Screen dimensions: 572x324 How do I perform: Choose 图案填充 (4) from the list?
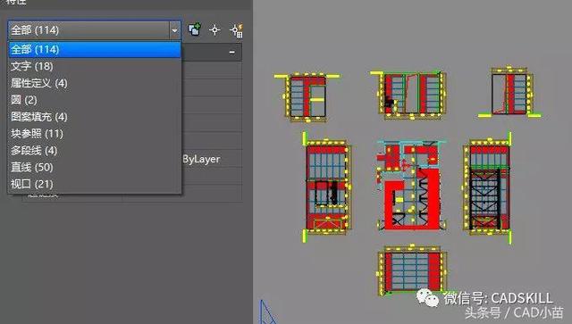[x=95, y=117]
